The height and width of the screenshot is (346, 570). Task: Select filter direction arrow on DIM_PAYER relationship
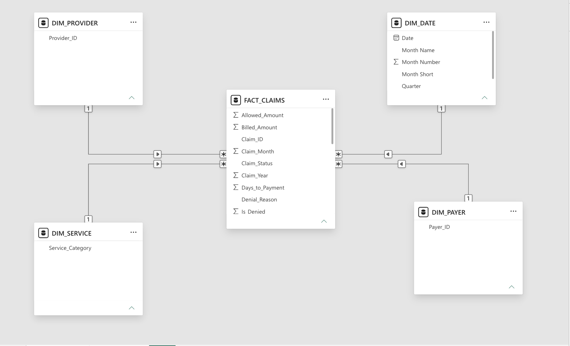tap(402, 164)
